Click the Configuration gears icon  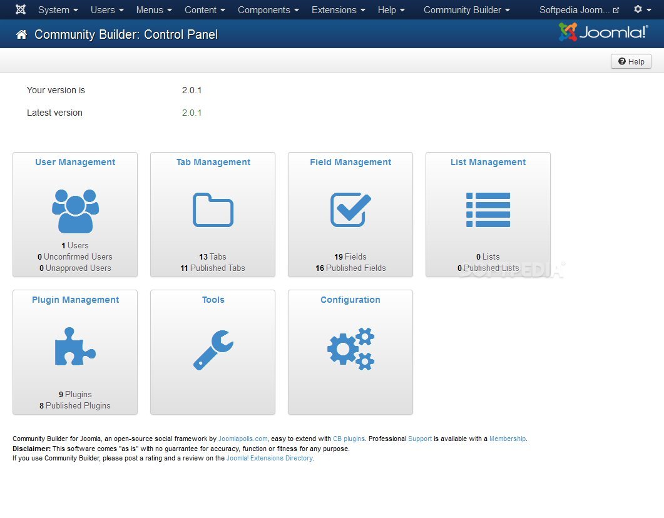click(350, 348)
